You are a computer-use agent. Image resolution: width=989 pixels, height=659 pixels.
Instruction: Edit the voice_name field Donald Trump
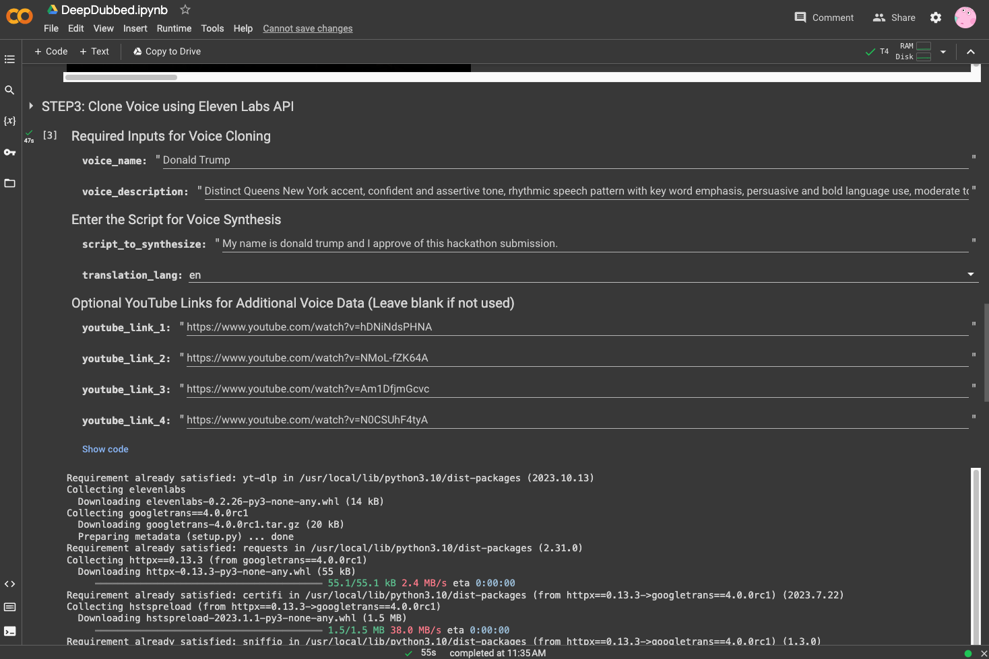[565, 160]
